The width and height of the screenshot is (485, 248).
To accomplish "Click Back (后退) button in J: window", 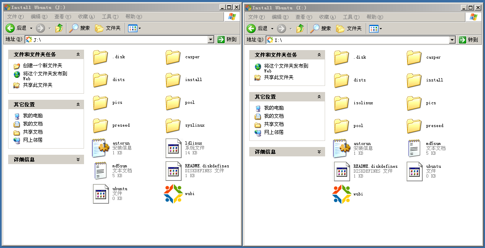I will pyautogui.click(x=16, y=28).
